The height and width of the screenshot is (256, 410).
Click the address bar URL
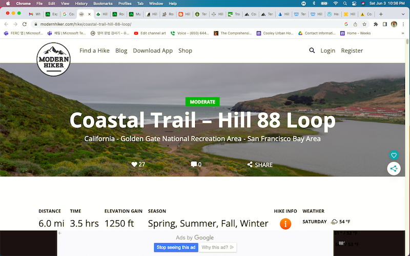point(86,24)
